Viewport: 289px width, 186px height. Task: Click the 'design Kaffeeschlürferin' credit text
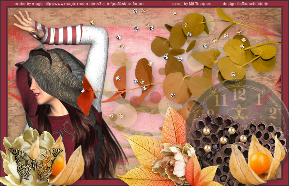[x=245, y=4]
